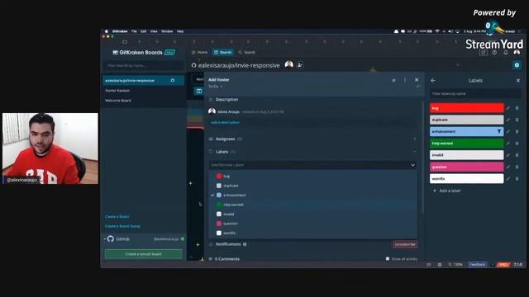Click the help icon in the top bar
The height and width of the screenshot is (297, 529).
pyautogui.click(x=494, y=53)
